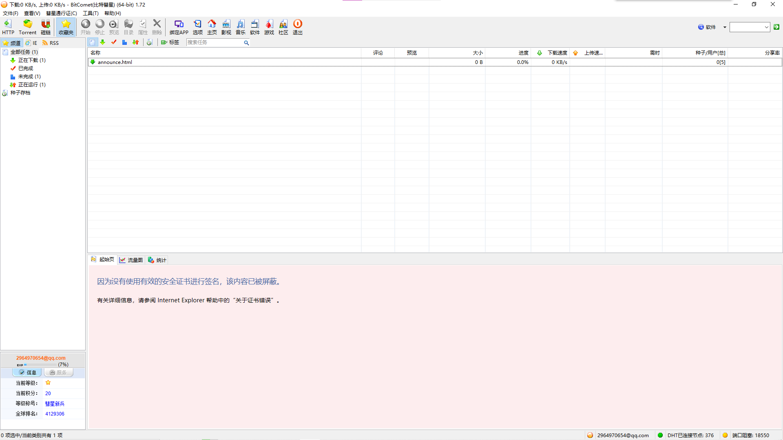Open the 游戏 games section
783x440 pixels.
click(269, 27)
